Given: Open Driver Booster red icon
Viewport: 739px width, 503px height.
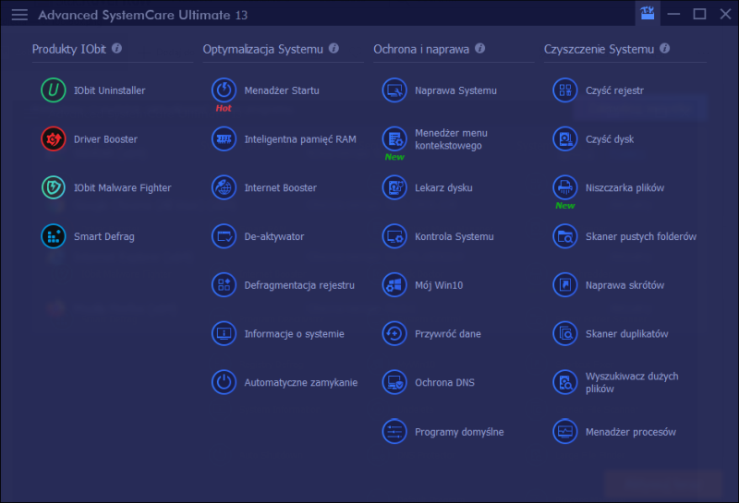Looking at the screenshot, I should (x=54, y=139).
